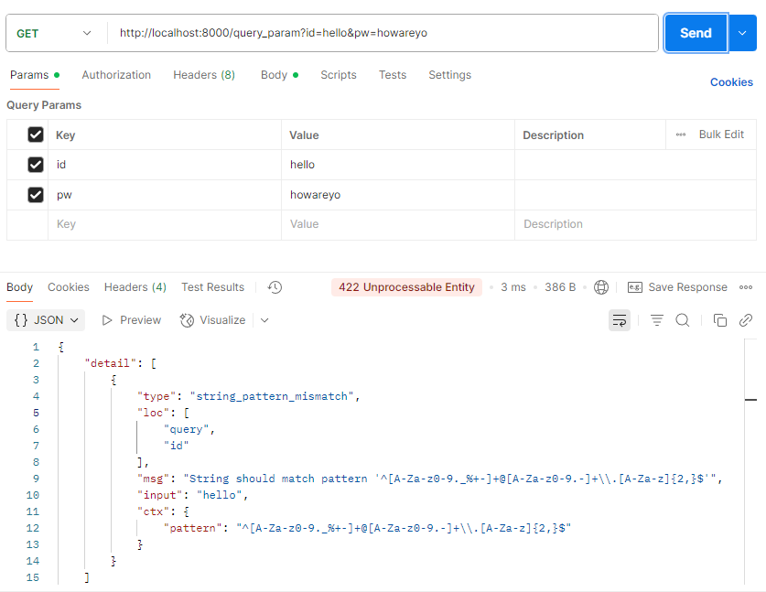The image size is (766, 592).
Task: Click the empty Value placeholder field
Action: pyautogui.click(x=398, y=224)
